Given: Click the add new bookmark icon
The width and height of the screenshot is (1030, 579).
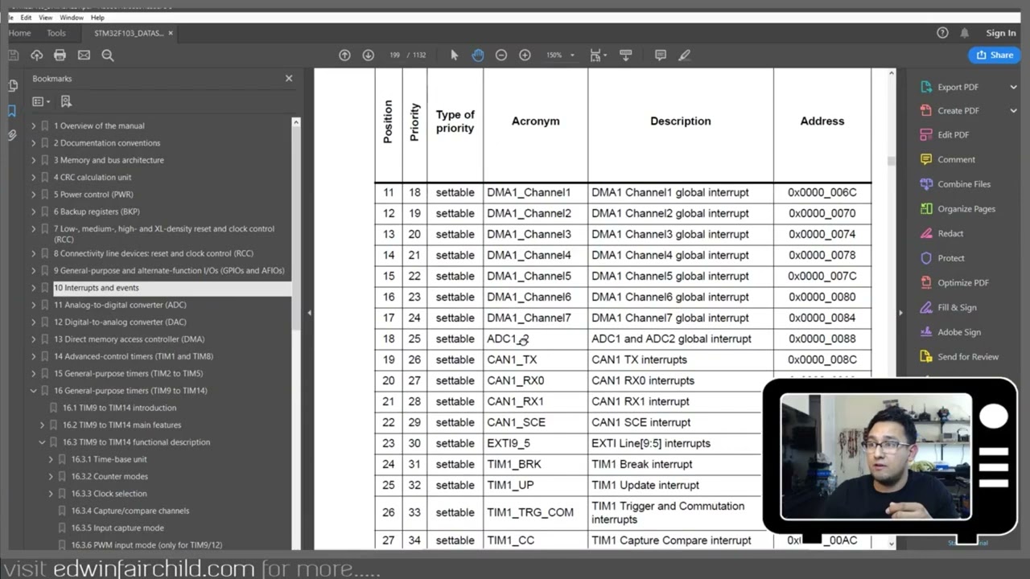Looking at the screenshot, I should (x=66, y=101).
